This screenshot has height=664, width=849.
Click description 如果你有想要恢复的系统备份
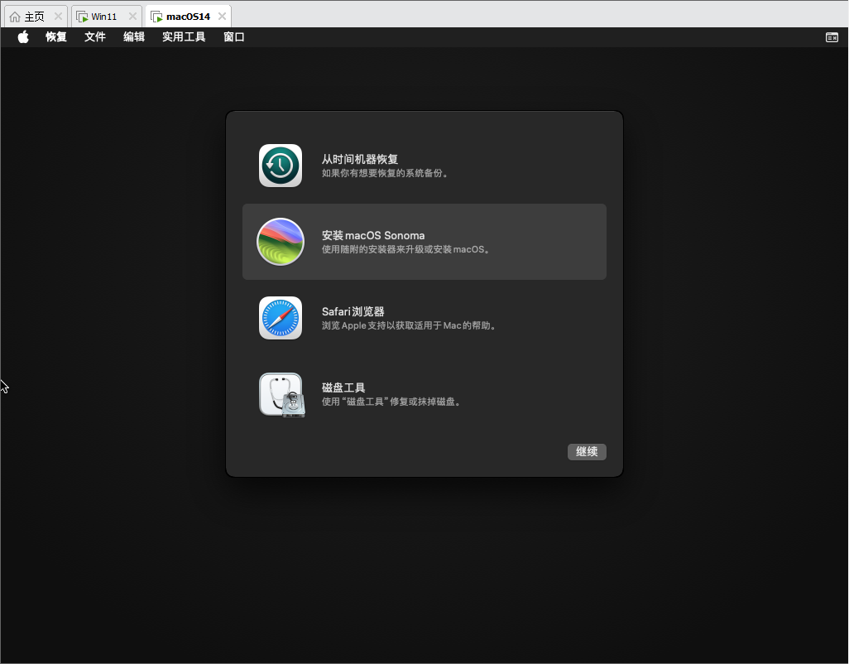(385, 173)
